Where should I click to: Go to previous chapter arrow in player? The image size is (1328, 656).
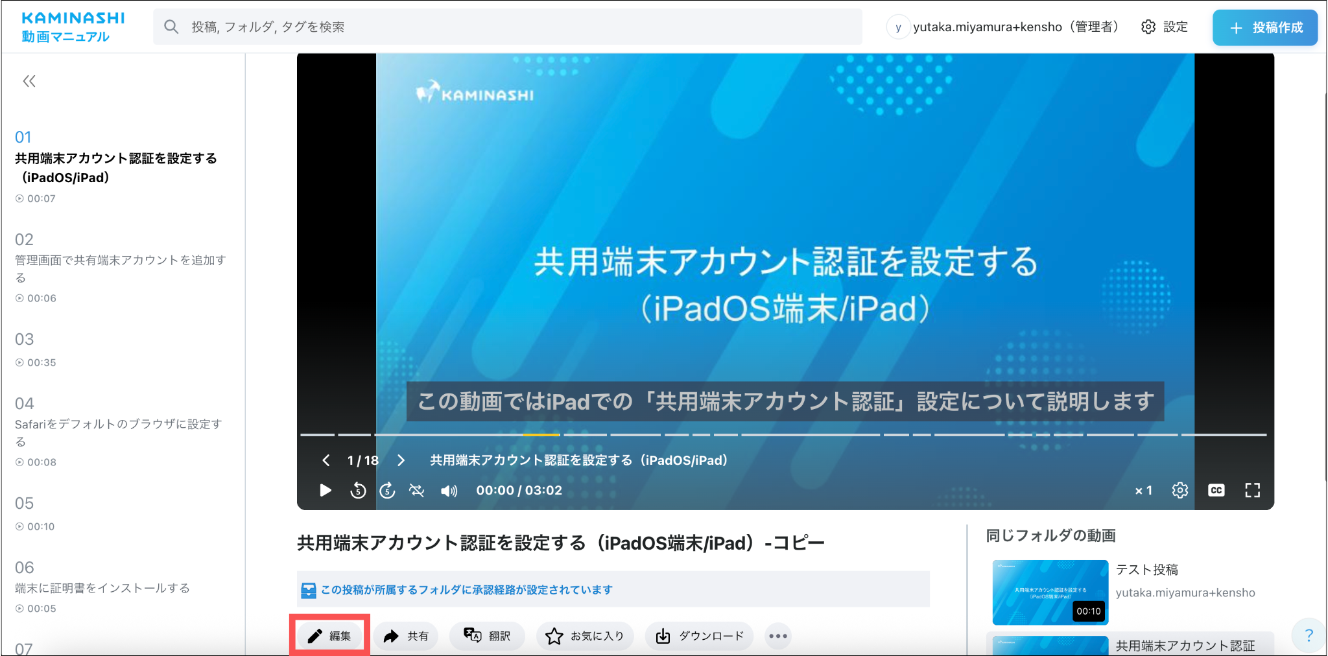click(326, 460)
